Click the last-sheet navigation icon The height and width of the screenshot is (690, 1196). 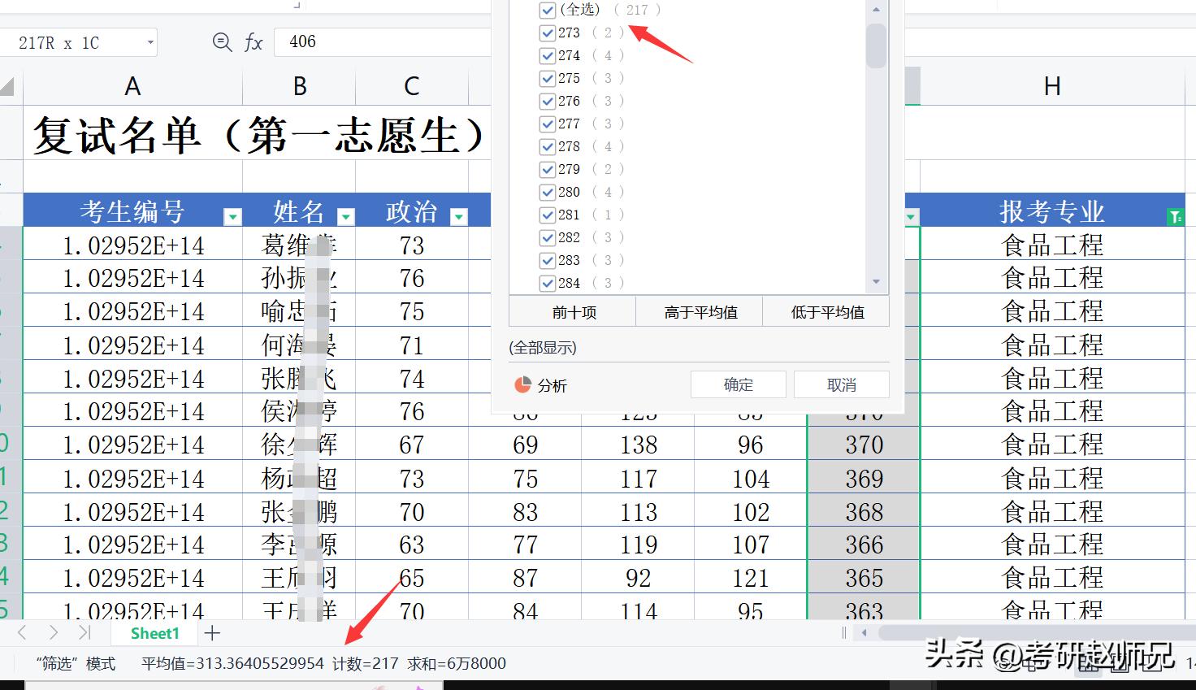(x=84, y=632)
